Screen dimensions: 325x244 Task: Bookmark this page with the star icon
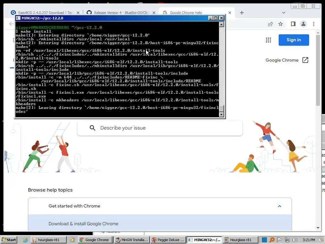[281, 24]
